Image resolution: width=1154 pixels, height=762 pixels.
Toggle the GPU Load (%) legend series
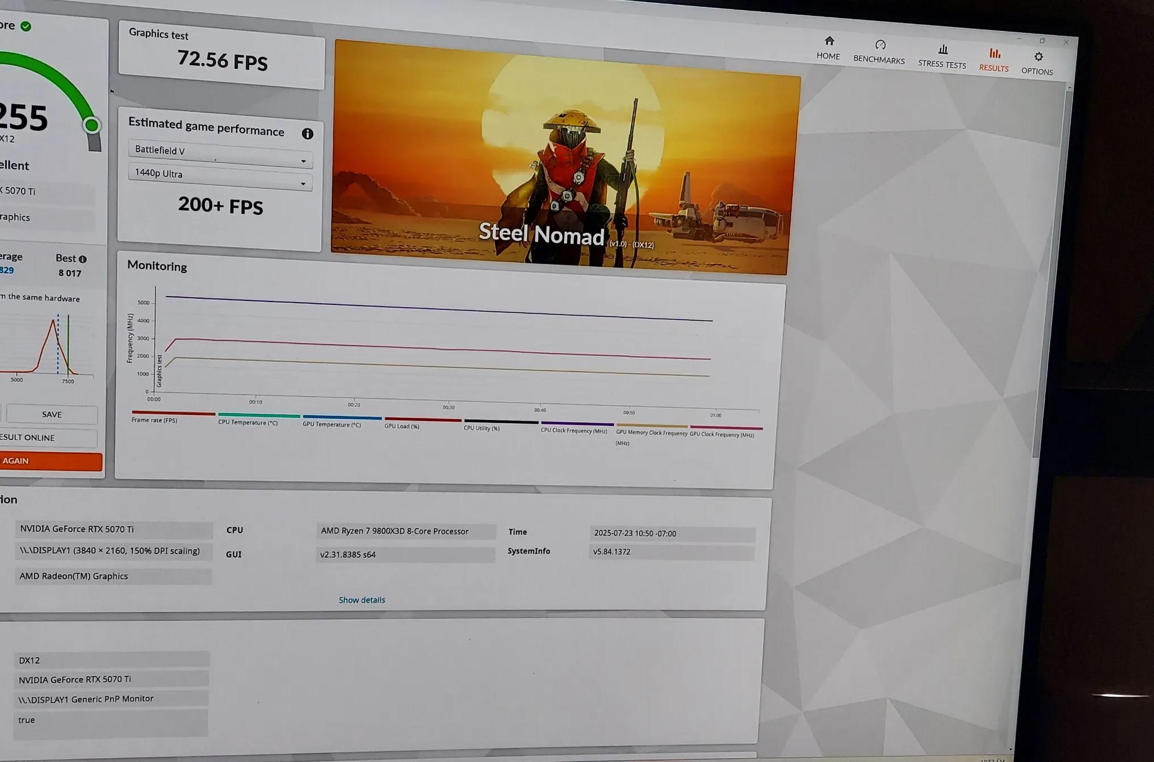click(x=423, y=423)
